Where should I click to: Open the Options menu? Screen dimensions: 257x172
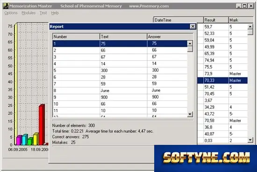tap(11, 13)
